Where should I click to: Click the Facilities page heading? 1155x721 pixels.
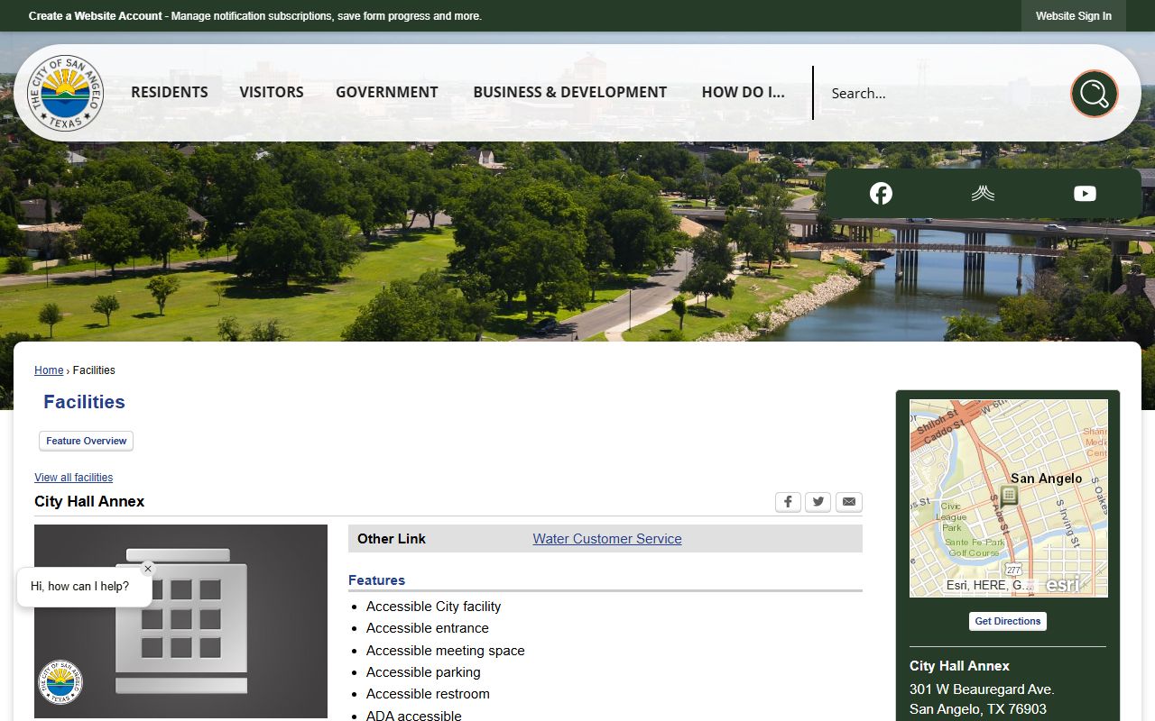84,402
